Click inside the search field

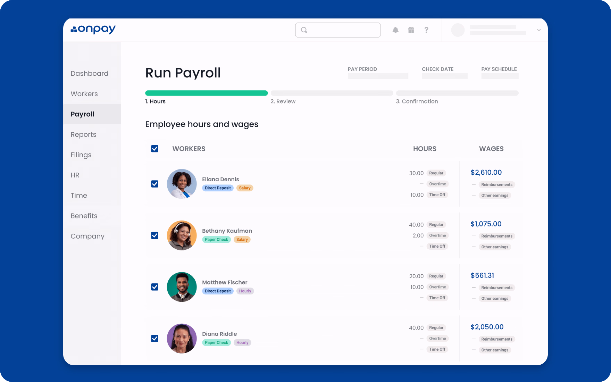(x=338, y=30)
